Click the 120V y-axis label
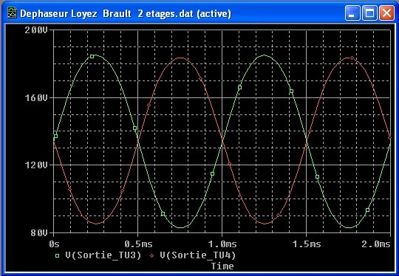The height and width of the screenshot is (276, 399). 36,165
